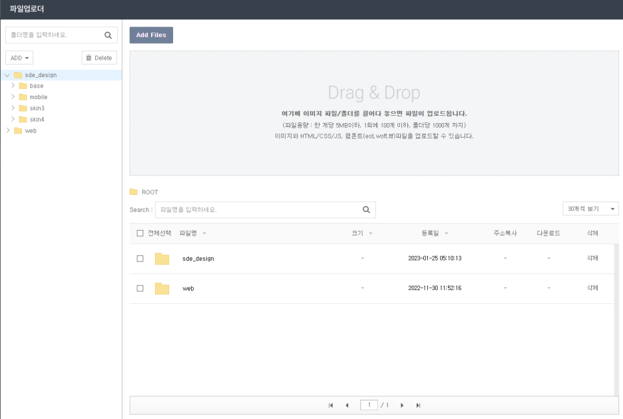Click the ROOT breadcrumb label
Viewport: 623px width, 419px height.
pyautogui.click(x=150, y=192)
